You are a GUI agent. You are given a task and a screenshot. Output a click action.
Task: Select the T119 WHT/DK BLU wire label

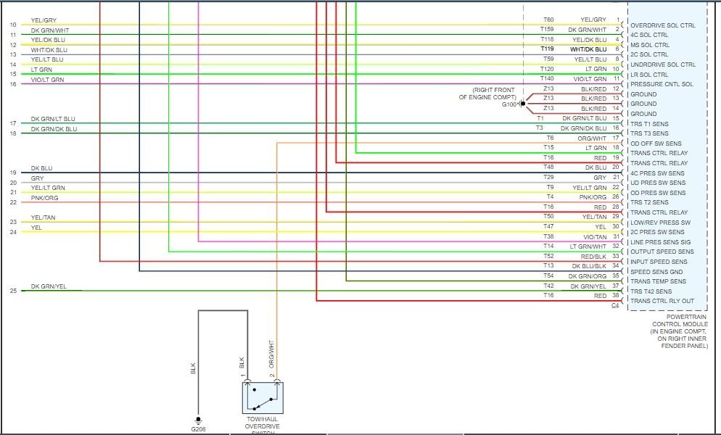coord(574,49)
